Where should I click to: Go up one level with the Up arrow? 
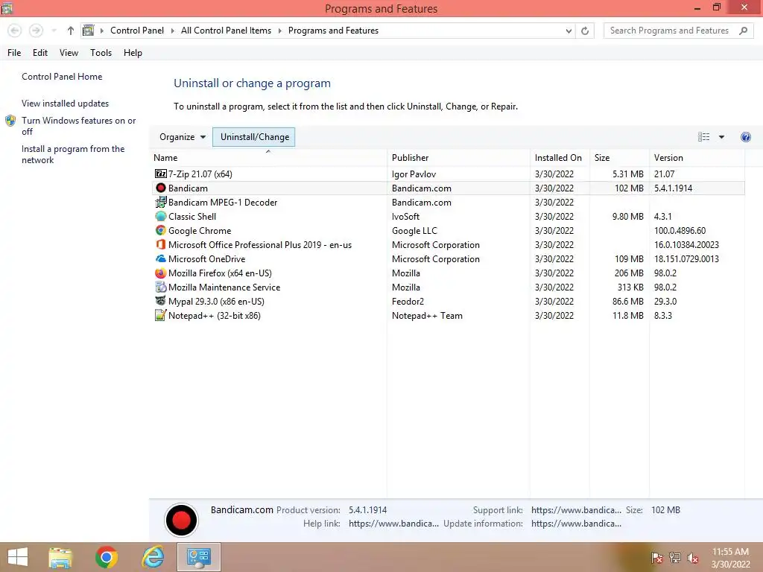71,31
